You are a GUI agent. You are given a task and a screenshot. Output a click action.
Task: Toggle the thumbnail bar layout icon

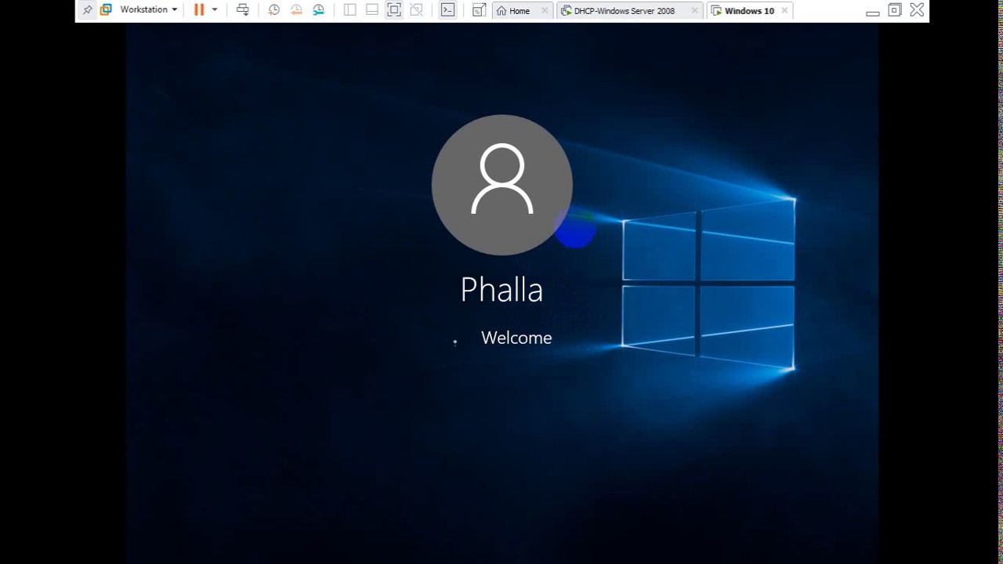(x=372, y=10)
